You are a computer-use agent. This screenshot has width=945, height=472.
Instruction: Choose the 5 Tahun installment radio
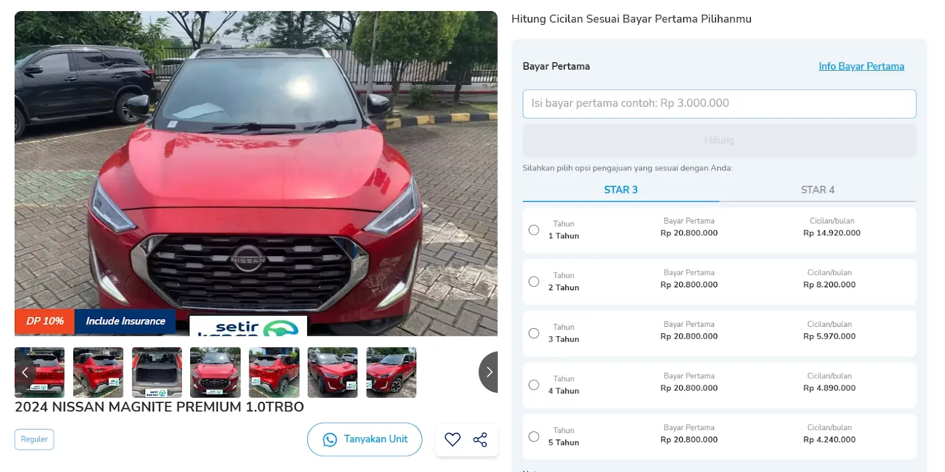534,437
